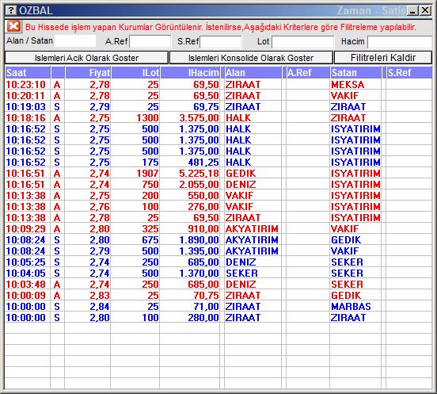Click lot value 675
The height and width of the screenshot is (394, 437).
[x=150, y=240]
